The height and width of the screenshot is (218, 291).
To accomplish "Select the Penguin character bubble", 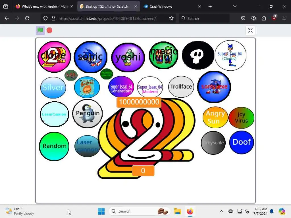I will click(88, 114).
